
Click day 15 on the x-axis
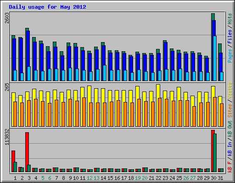coord(110,178)
